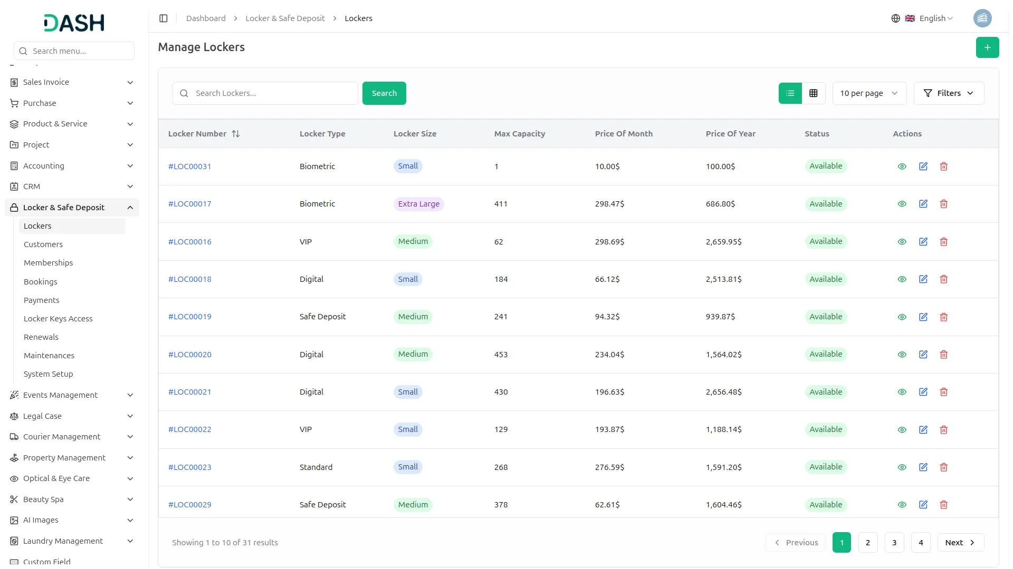Edit locker #LOC00017 with pencil icon
Screen dimensions: 1013x569
[923, 204]
